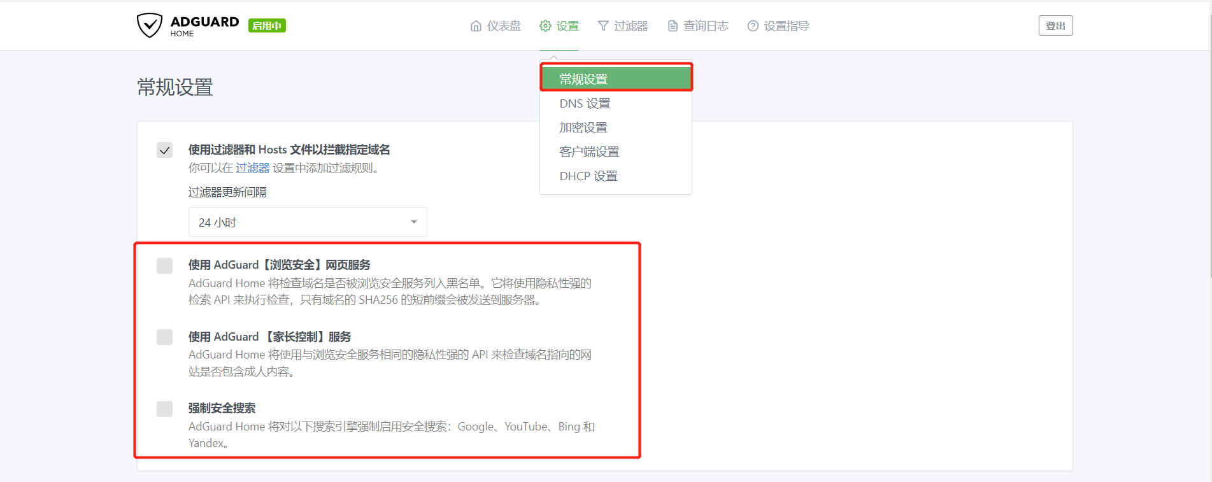This screenshot has width=1212, height=482.
Task: Click the 登出 logout button
Action: 1055,25
